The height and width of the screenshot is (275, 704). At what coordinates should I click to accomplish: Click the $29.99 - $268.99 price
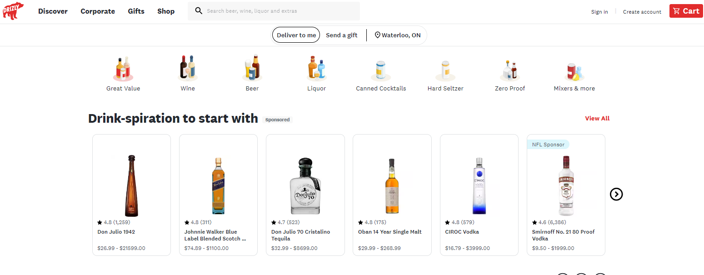pyautogui.click(x=379, y=248)
